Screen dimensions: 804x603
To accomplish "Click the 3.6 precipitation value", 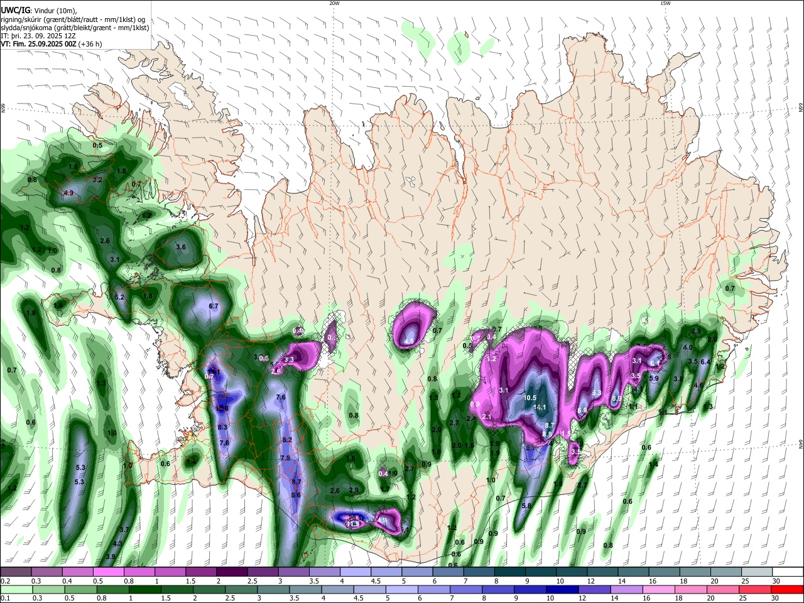I will click(x=181, y=247).
